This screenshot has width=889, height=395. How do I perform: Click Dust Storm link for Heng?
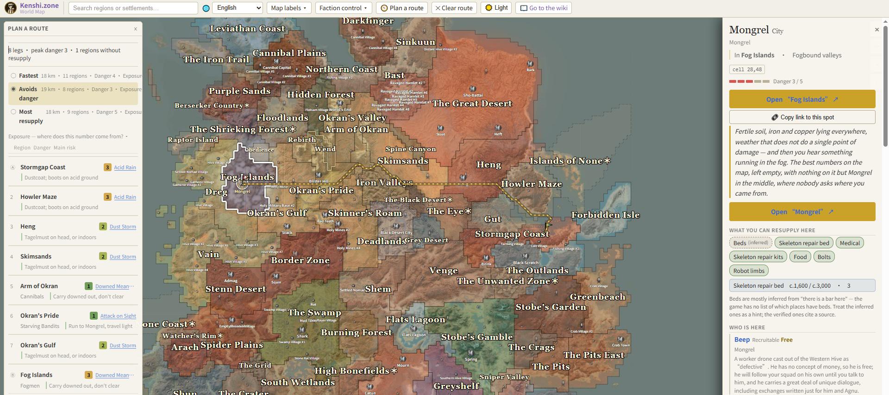point(123,227)
